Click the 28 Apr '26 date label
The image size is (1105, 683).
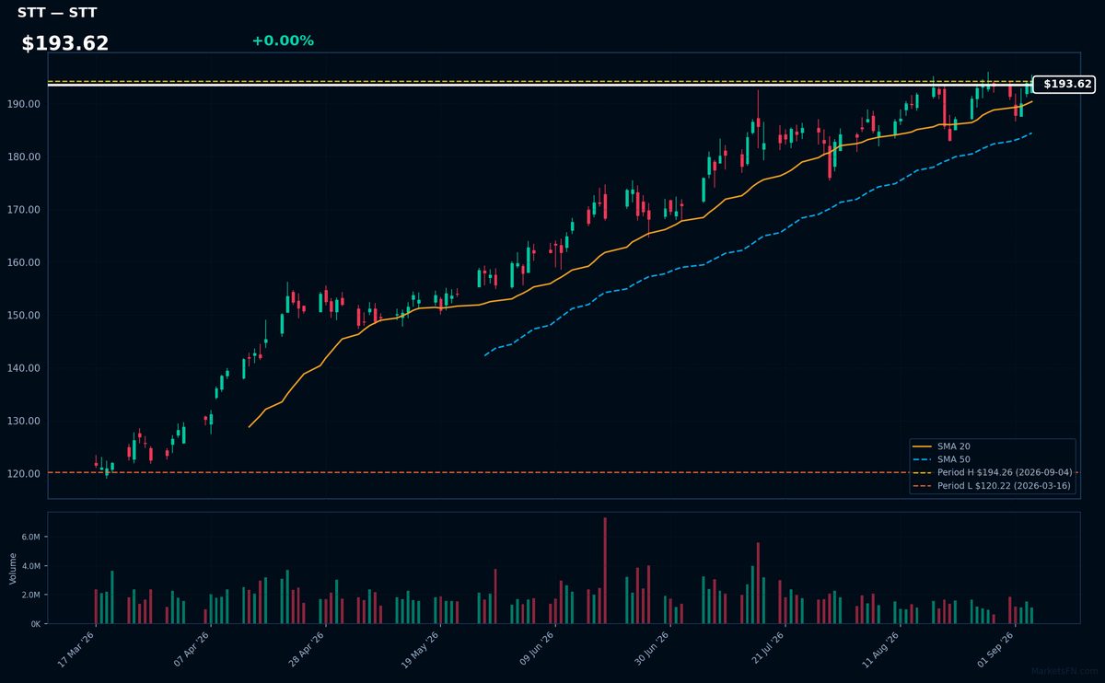click(306, 650)
